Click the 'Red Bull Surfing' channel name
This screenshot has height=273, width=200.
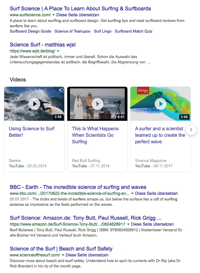click(x=86, y=160)
